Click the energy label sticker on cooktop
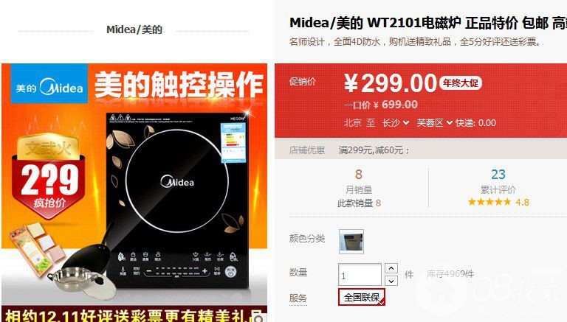Viewport: 567px width, 322px height. point(233,142)
